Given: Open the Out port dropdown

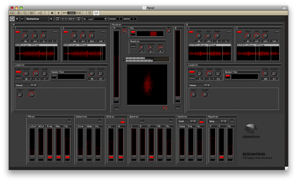Looking at the screenshot, I should pyautogui.click(x=71, y=19).
